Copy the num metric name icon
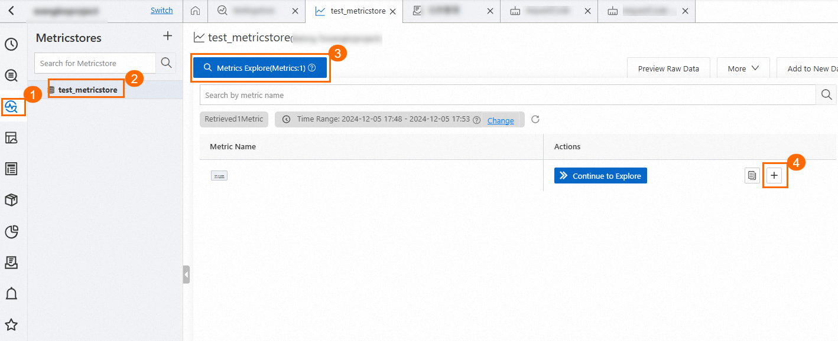The width and height of the screenshot is (838, 341). [752, 176]
